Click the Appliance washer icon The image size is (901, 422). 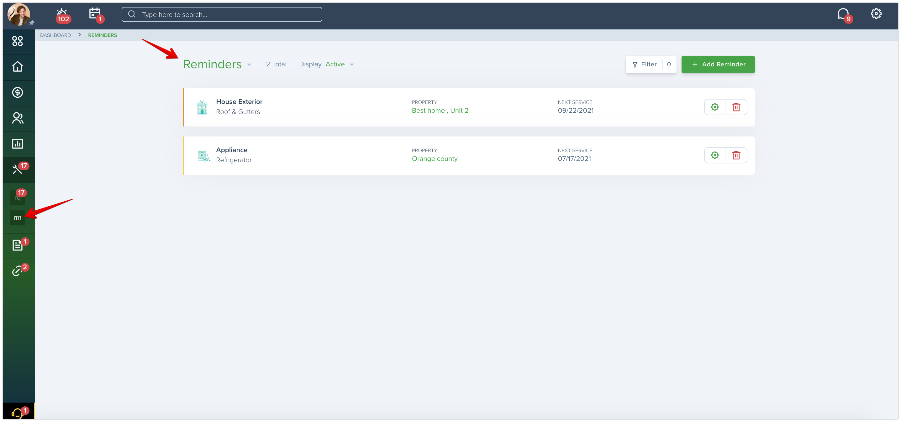coord(203,156)
